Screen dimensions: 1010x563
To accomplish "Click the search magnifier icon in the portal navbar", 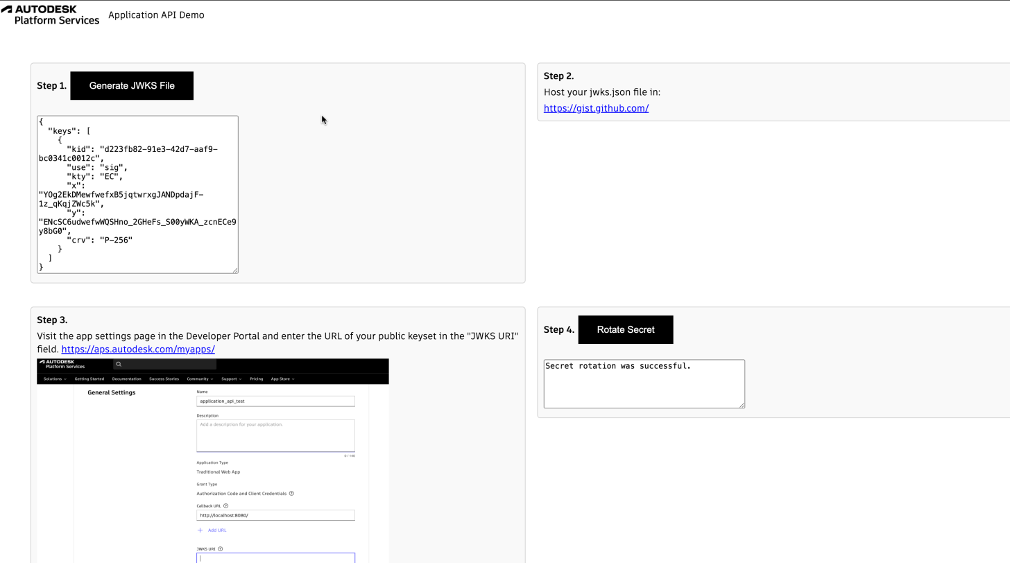I will (x=119, y=365).
